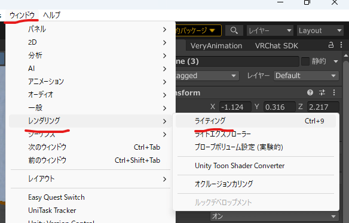Switch to the VeryAnimation tab
Screen dimensions: 349x223
coord(216,46)
